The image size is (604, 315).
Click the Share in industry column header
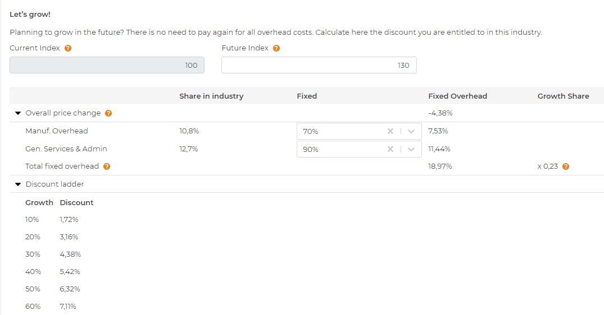[211, 96]
